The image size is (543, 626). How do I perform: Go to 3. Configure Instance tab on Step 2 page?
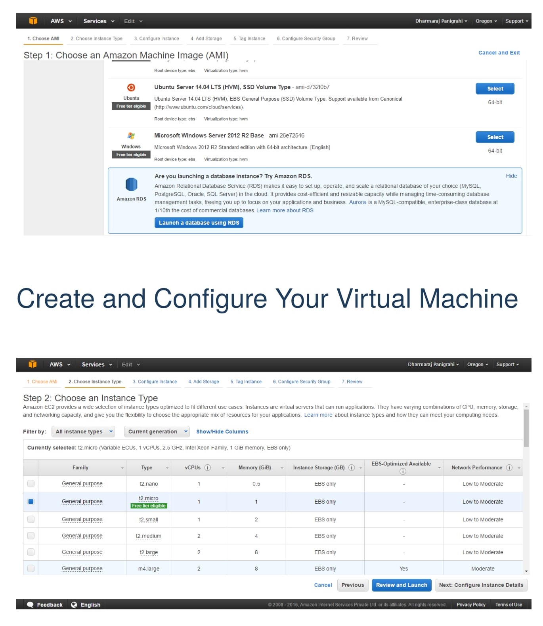click(x=155, y=382)
